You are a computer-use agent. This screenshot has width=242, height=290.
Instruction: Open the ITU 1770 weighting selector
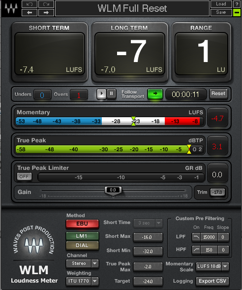[79, 281]
